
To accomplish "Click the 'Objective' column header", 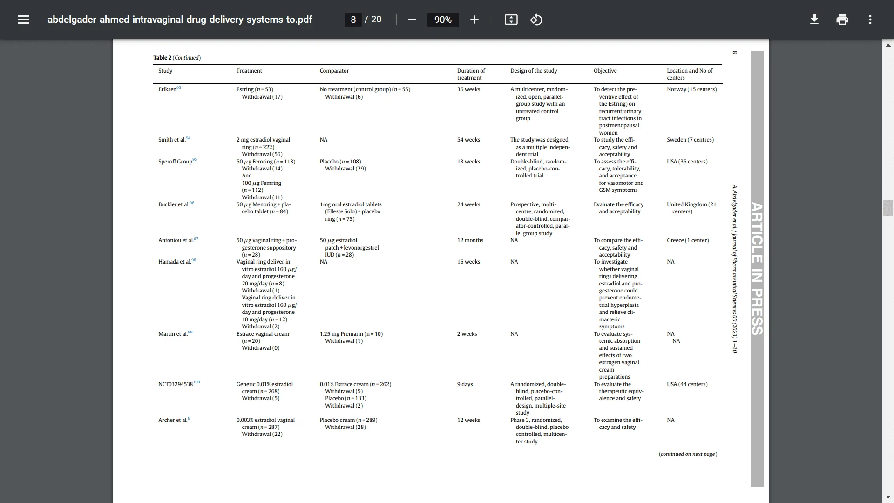I will (x=605, y=71).
